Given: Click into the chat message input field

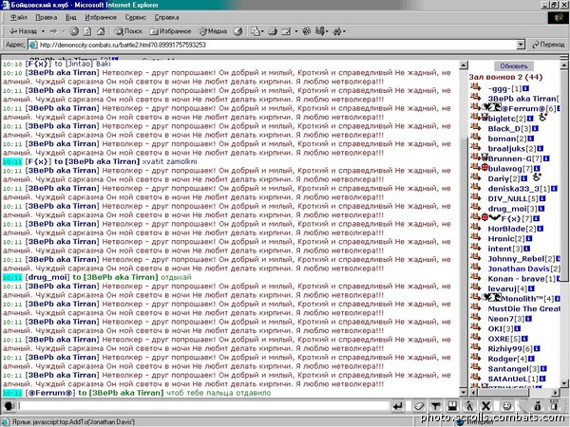Looking at the screenshot, I should pyautogui.click(x=204, y=406).
